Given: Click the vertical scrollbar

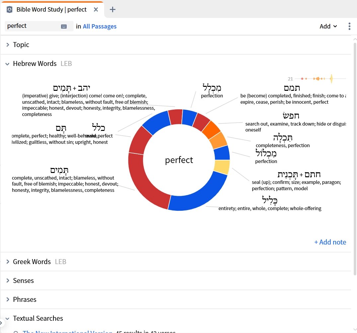Looking at the screenshot, I should coord(355,159).
